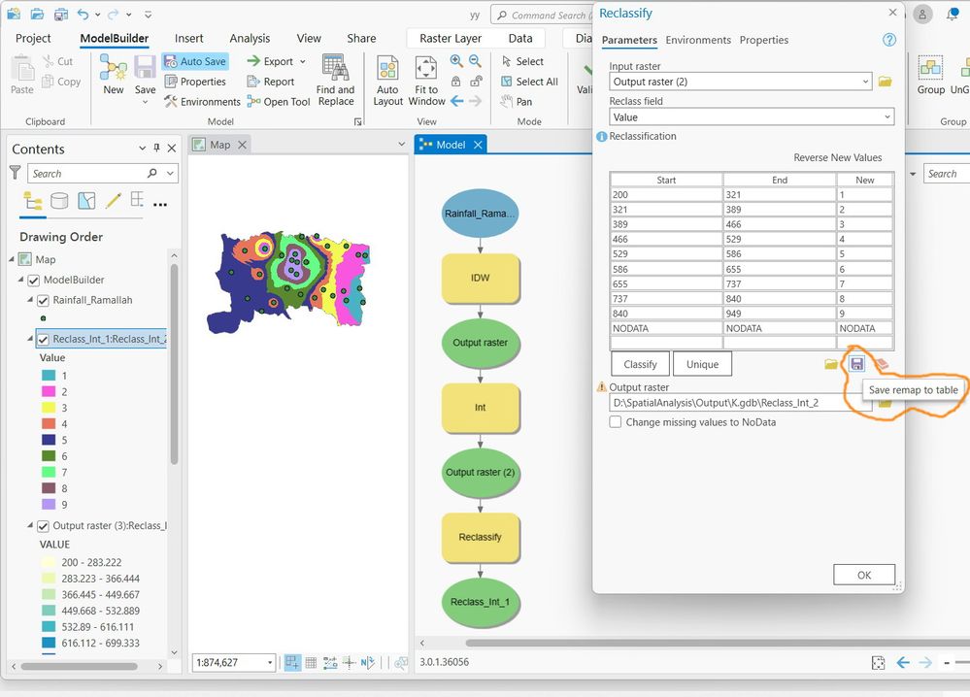Check Change missing values to NoData
Image resolution: width=970 pixels, height=697 pixels.
[616, 421]
